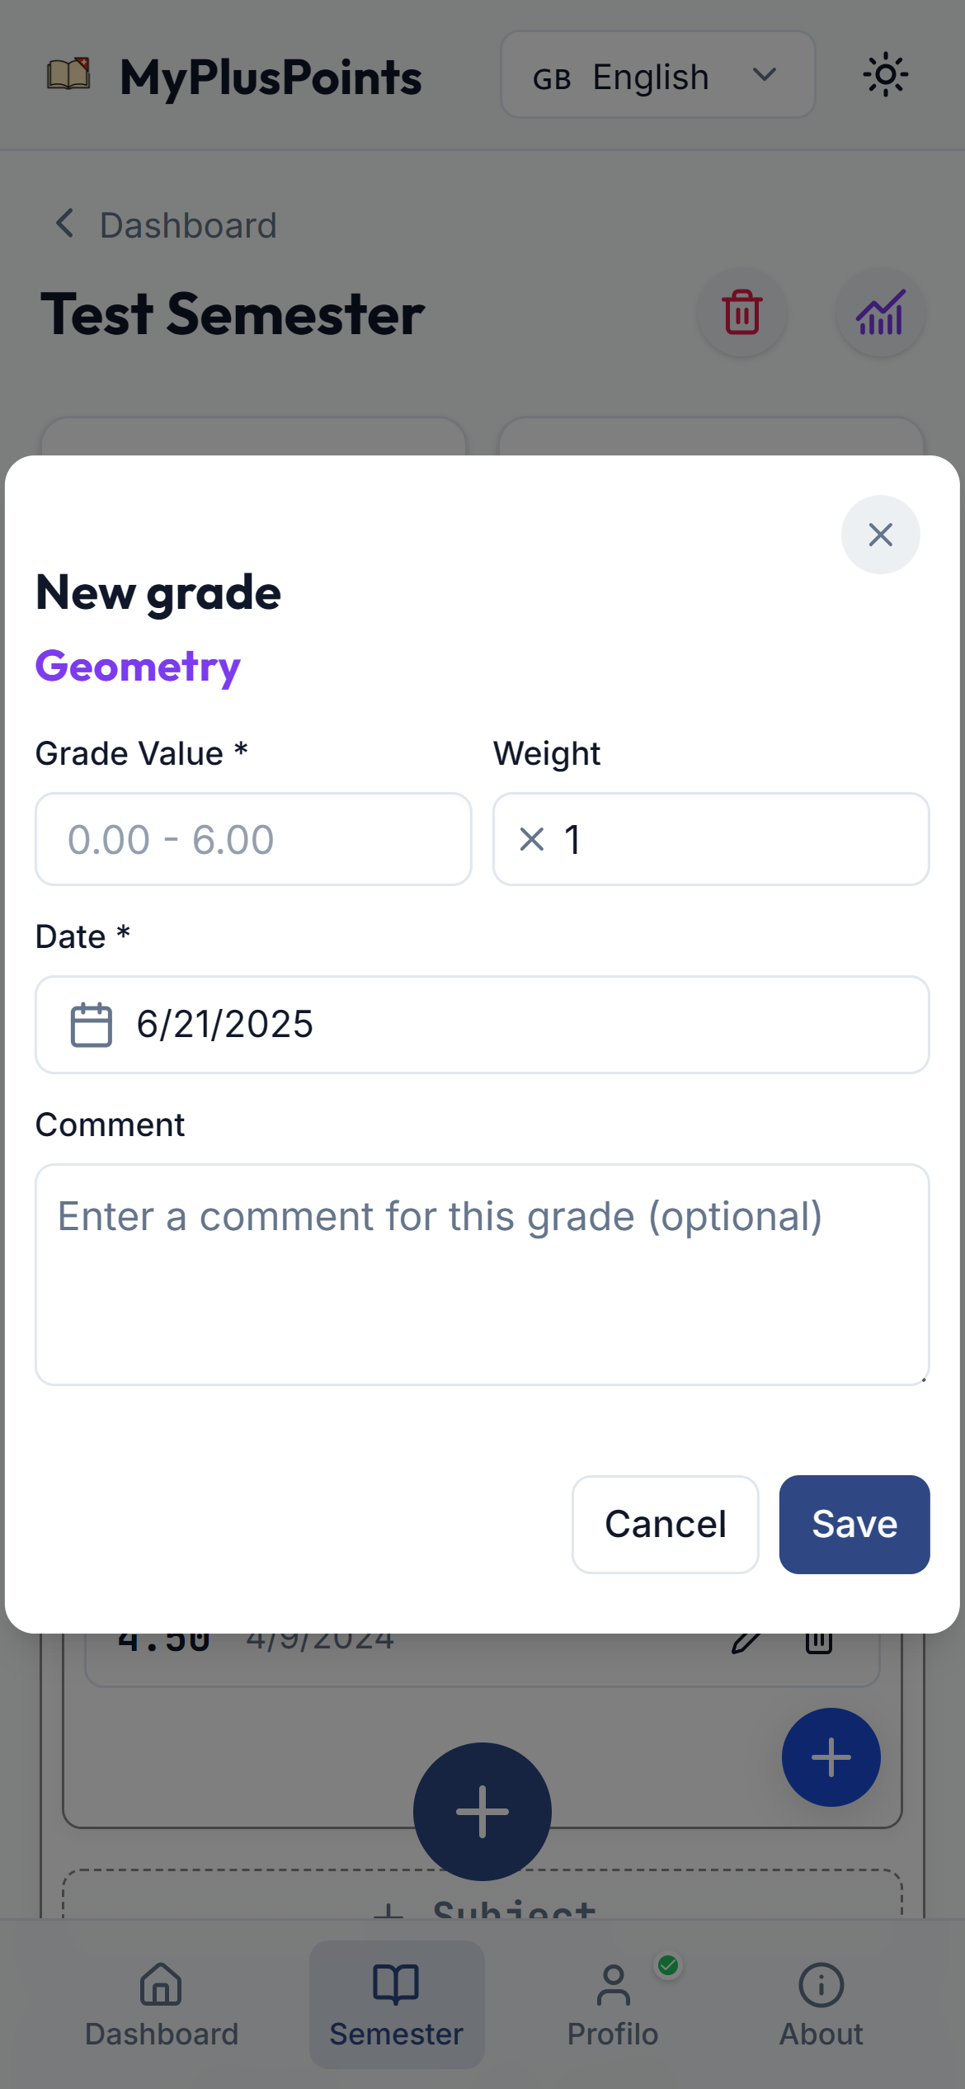
Task: Click the blue floating plus button
Action: click(831, 1757)
